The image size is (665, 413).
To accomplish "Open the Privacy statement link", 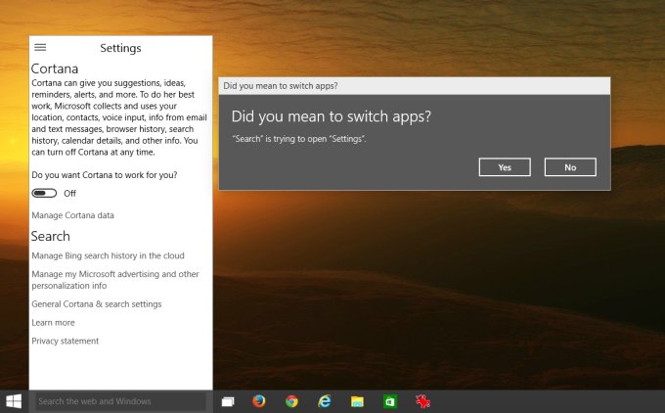I will [65, 342].
